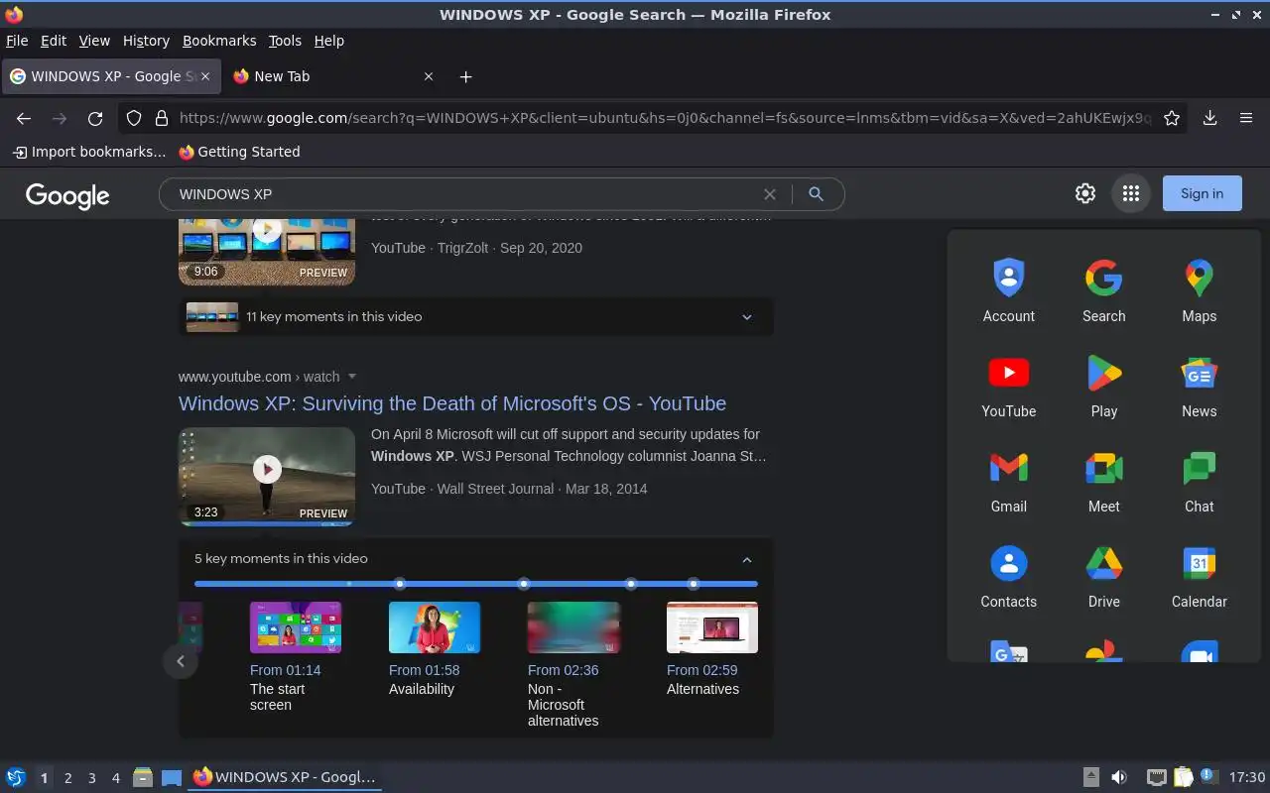Open the File menu

pos(17,41)
